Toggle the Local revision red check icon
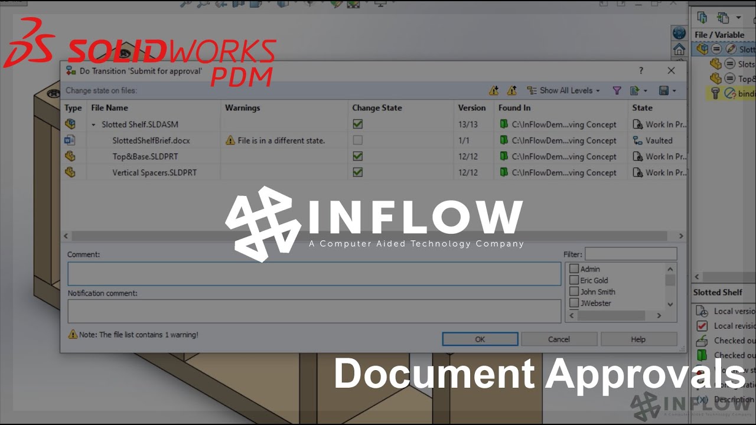This screenshot has width=756, height=425. click(702, 326)
